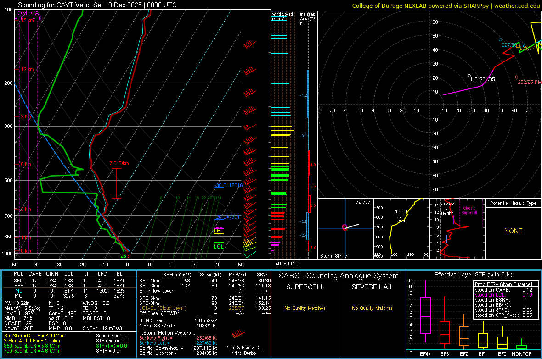Image resolution: width=542 pixels, height=359 pixels.
Task: Click the Sfc-3km AGL LR value
Action: 34,336
